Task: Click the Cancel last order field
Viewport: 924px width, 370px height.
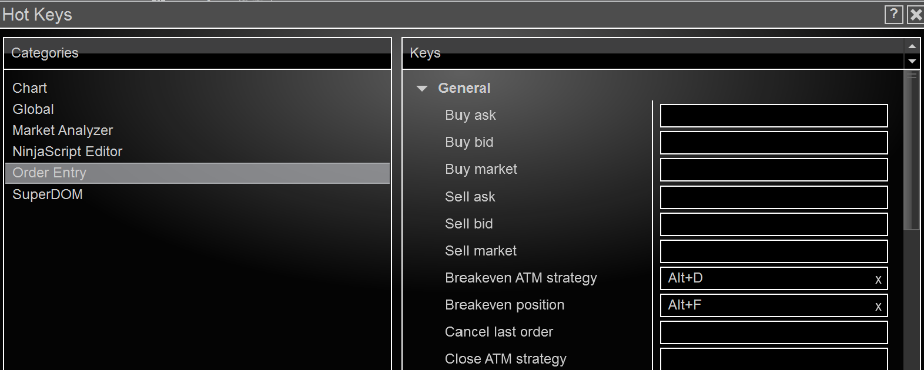Action: pyautogui.click(x=774, y=332)
